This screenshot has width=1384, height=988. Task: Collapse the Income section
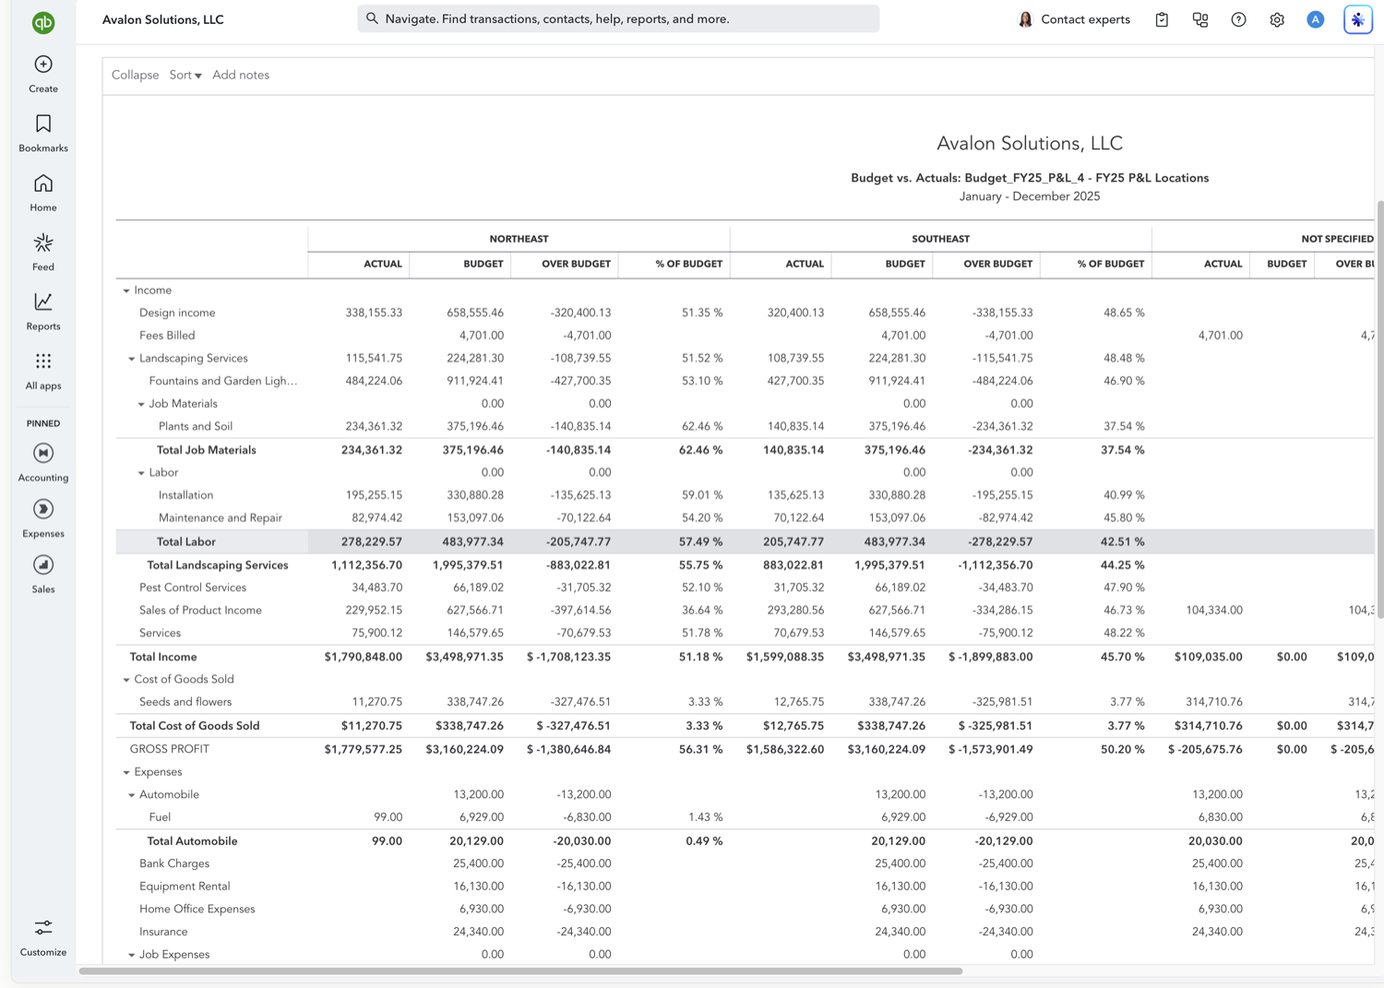(126, 291)
